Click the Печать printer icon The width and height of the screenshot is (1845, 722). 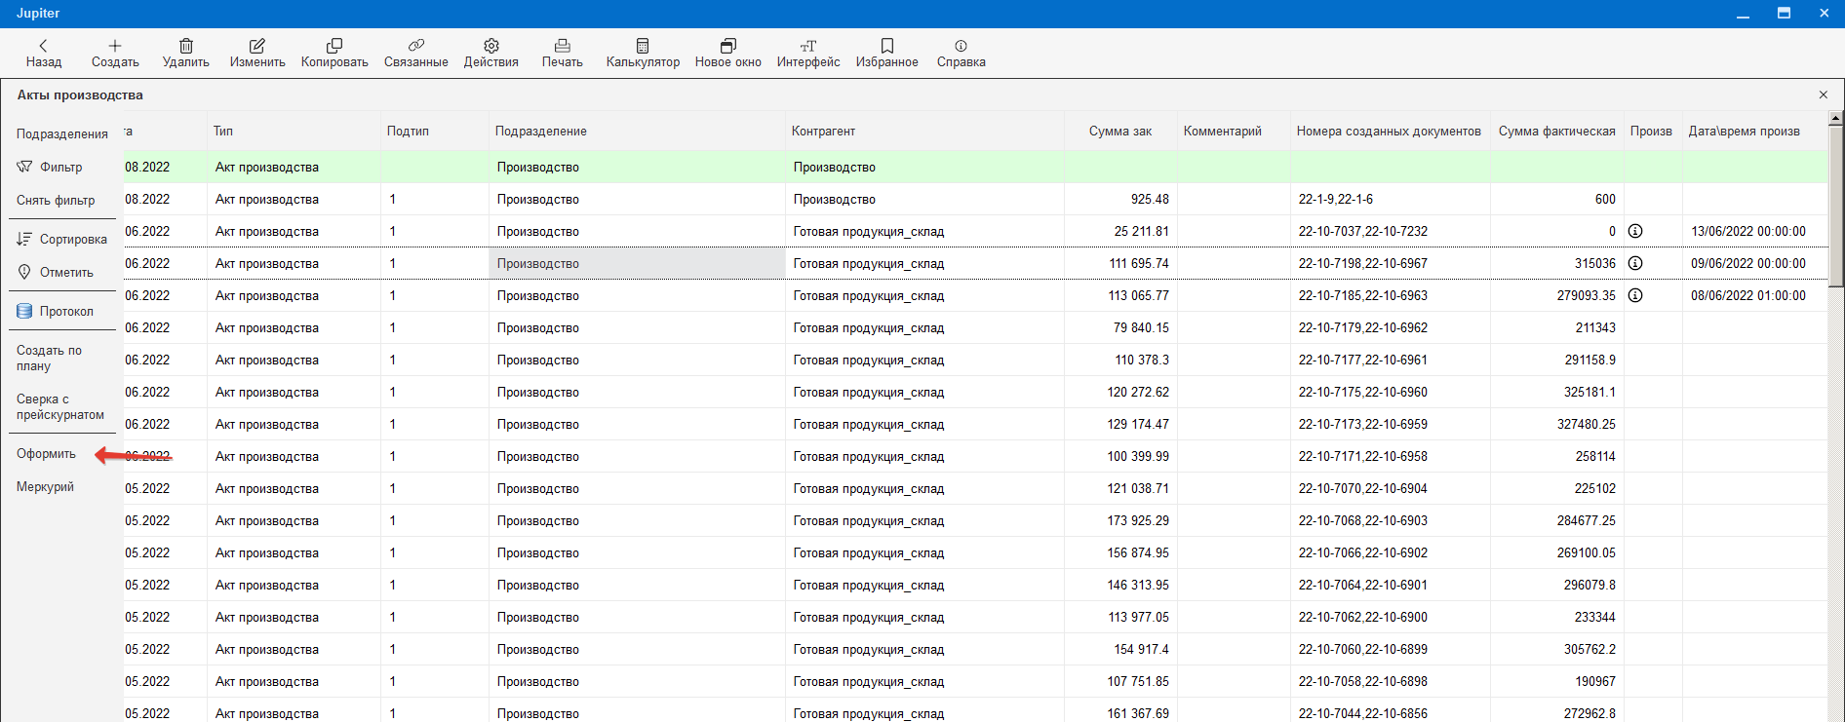click(563, 45)
